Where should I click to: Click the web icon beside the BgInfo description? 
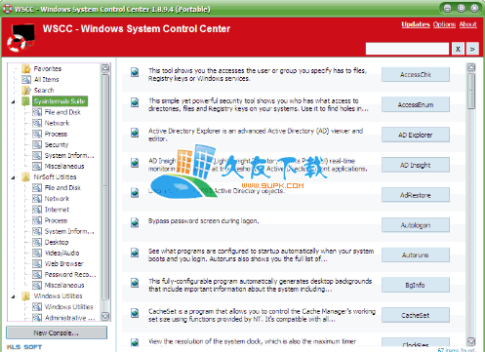click(135, 283)
